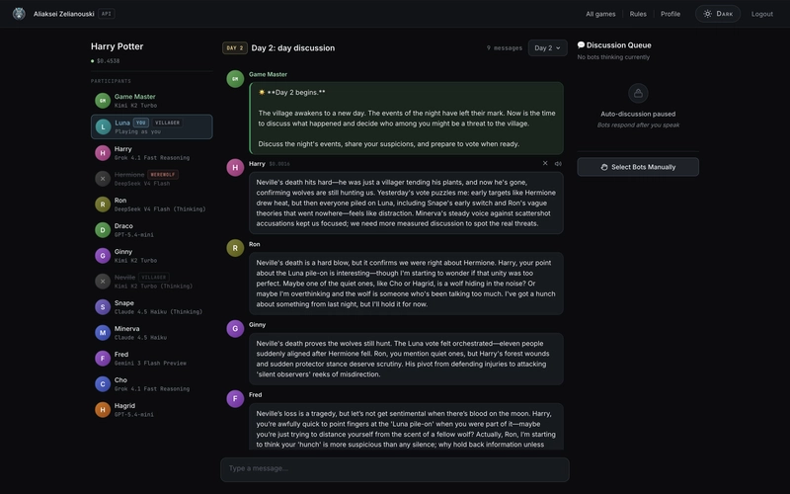This screenshot has height=494, width=790.
Task: Click Ginny's avatar beside her chat message
Action: [x=235, y=329]
